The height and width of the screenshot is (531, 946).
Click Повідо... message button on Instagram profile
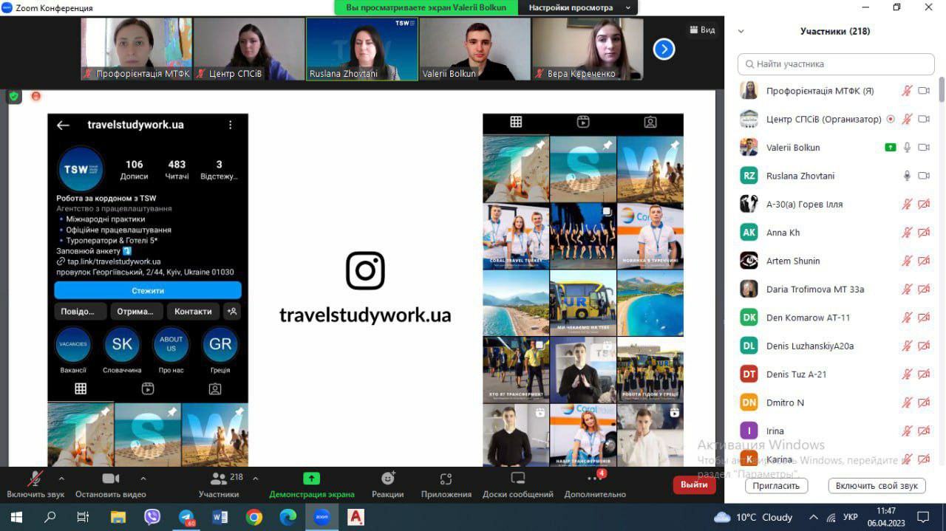click(x=80, y=312)
